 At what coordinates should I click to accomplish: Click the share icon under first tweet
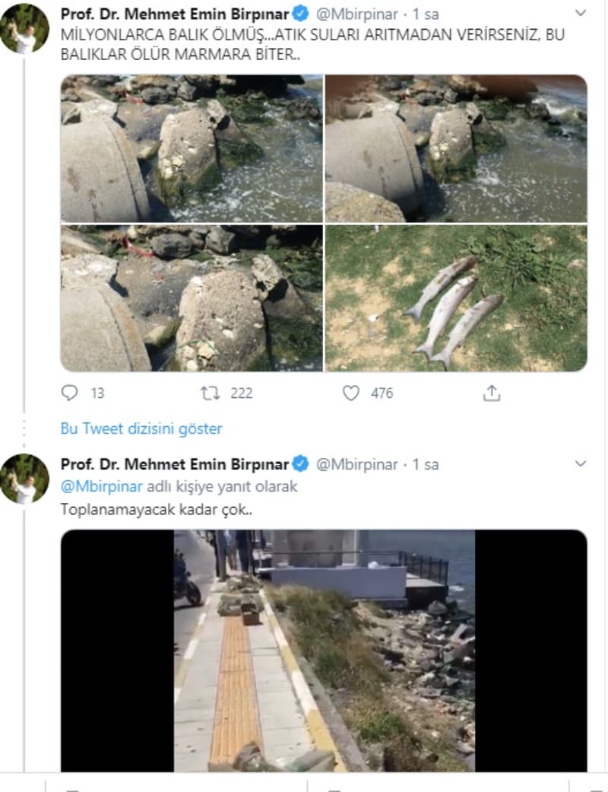tap(492, 393)
